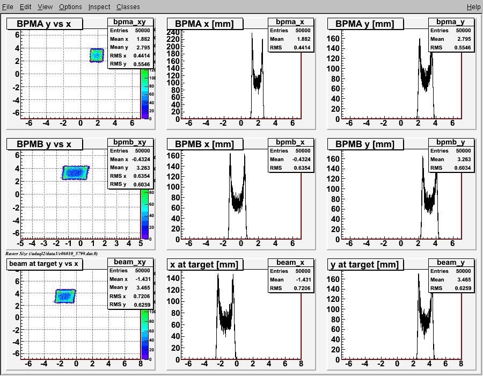Click 'Mean x 1.882' in bpma_xy stats
483x376 pixels.
(x=130, y=39)
